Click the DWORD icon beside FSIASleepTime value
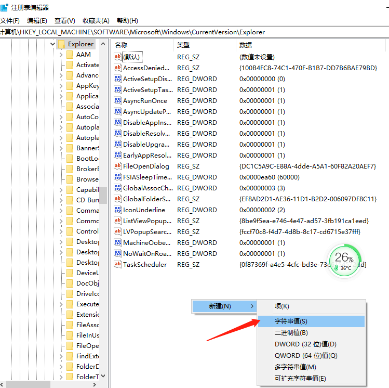This screenshot has width=389, height=388. point(117,177)
